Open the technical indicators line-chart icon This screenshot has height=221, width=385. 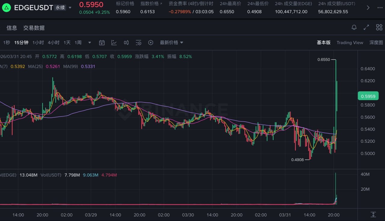point(114,43)
